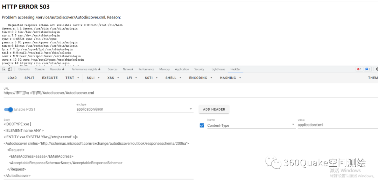This screenshot has height=180, width=378.
Task: Click the LOAD button
Action: point(12,78)
